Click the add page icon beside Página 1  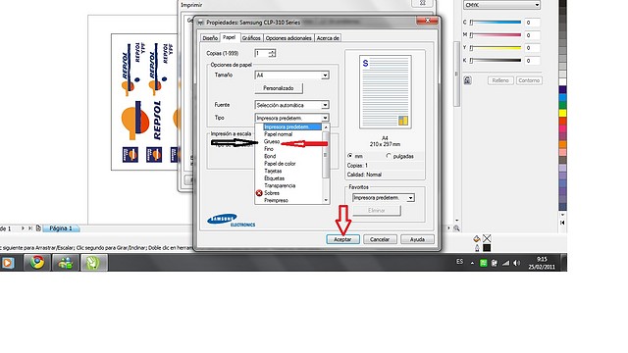[x=38, y=228]
